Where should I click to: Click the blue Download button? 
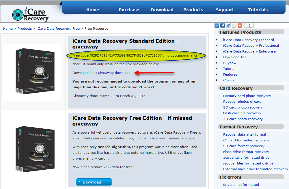click(x=94, y=182)
